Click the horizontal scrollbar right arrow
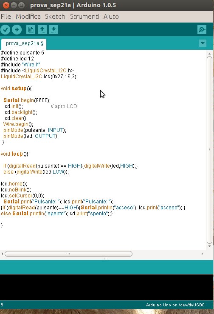This screenshot has height=314, width=214. pyautogui.click(x=202, y=254)
